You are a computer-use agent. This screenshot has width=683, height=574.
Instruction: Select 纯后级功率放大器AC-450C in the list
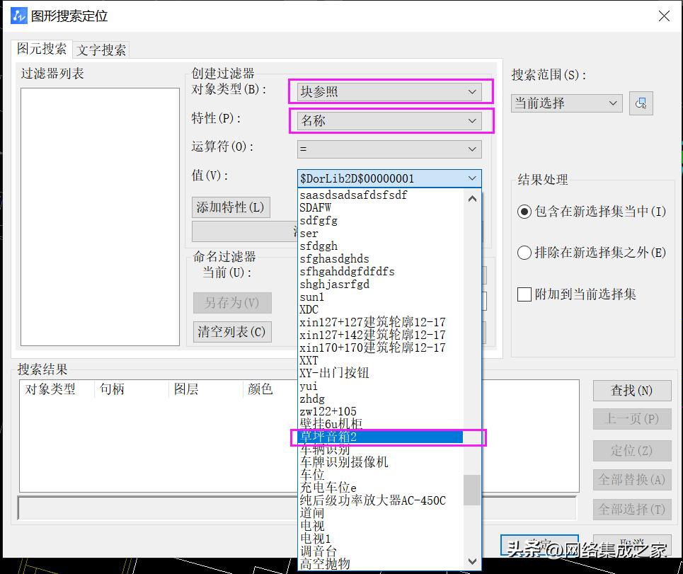tap(381, 500)
